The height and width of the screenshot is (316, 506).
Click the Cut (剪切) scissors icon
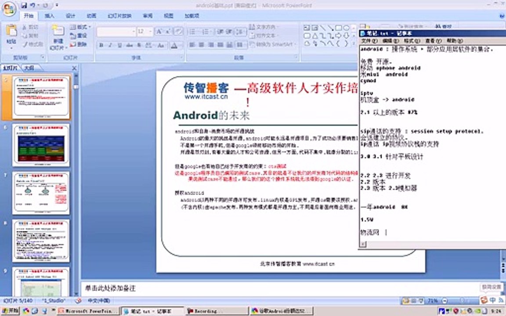click(x=25, y=27)
